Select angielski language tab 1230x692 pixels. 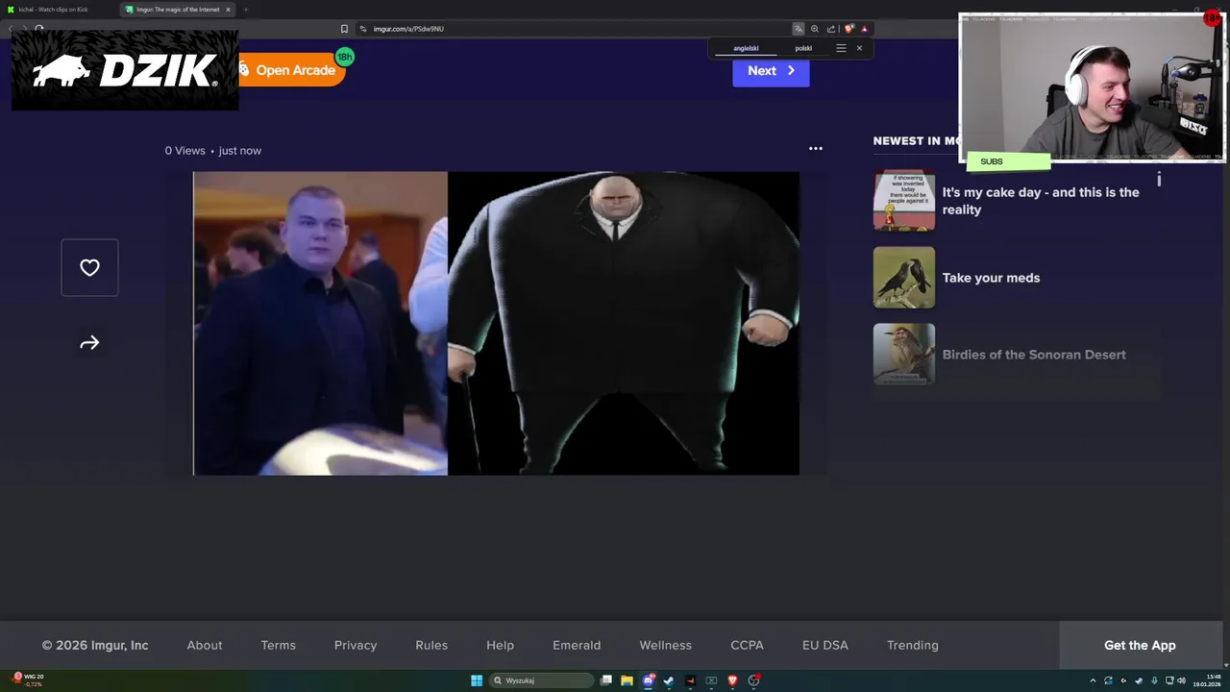coord(746,48)
